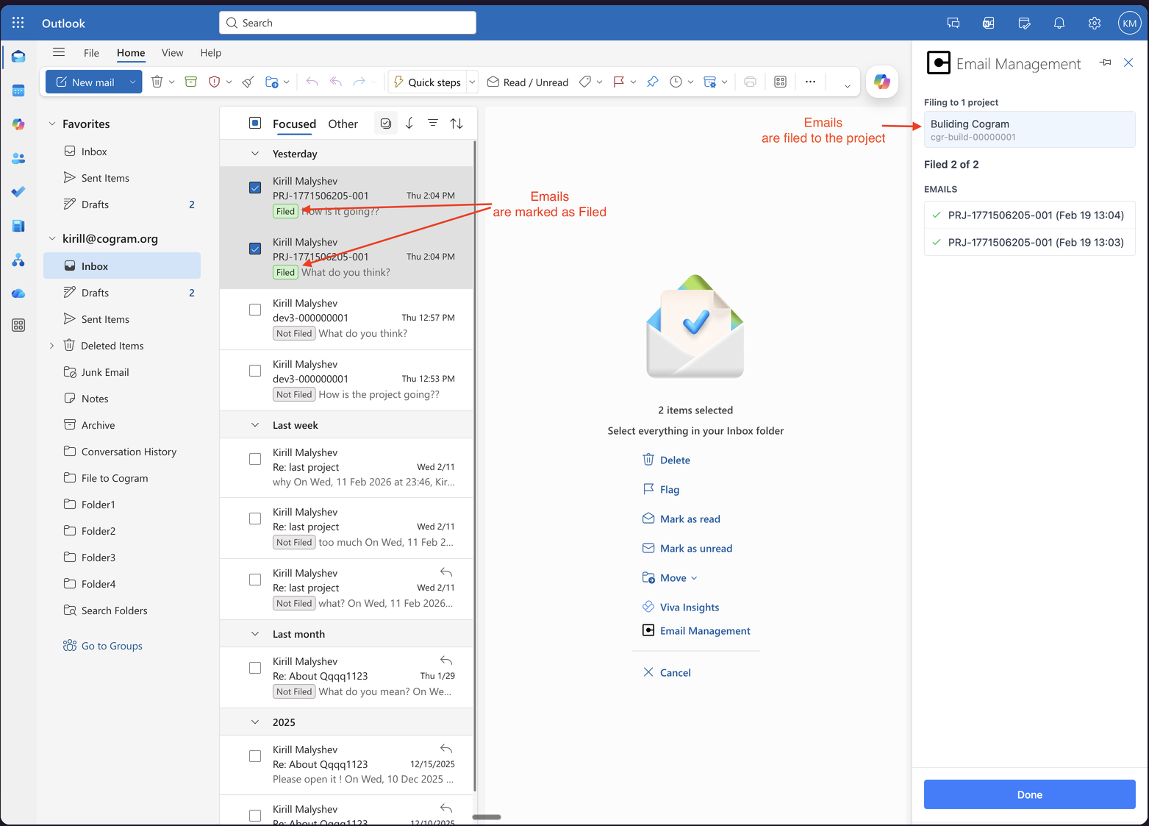This screenshot has height=826, width=1149.
Task: Click the Filter icon in message list
Action: 433,123
